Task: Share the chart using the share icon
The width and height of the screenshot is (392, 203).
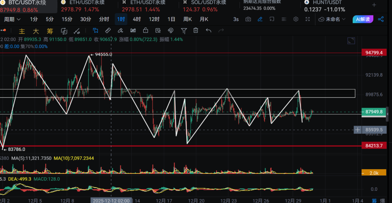Action: (381, 19)
